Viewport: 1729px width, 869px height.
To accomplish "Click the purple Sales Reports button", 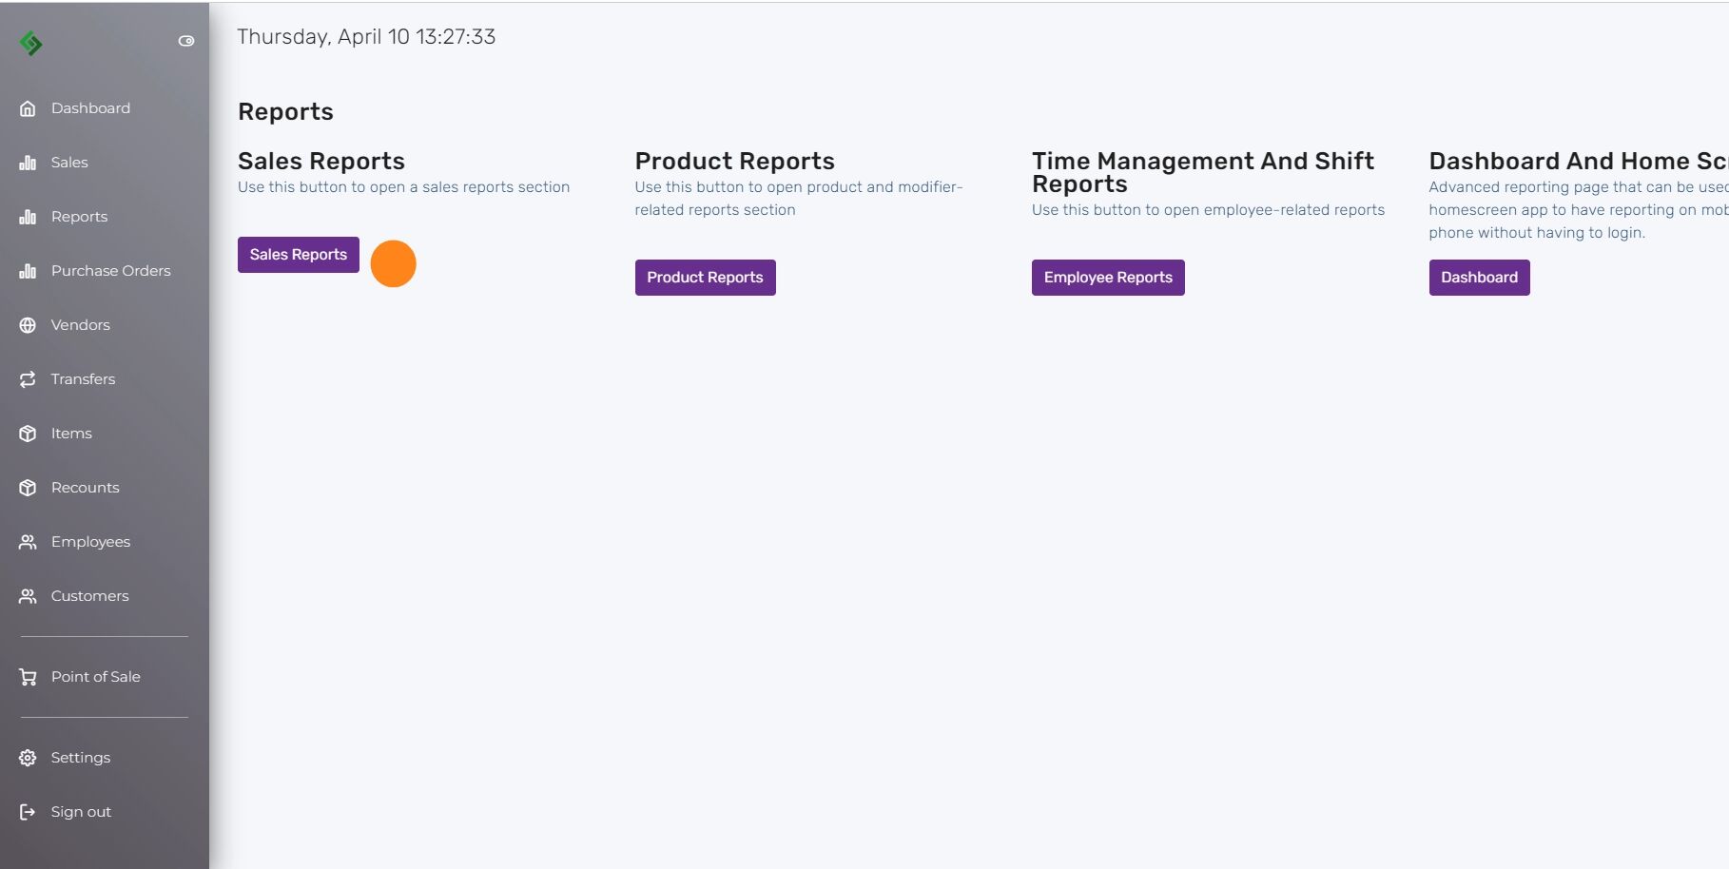I will (x=299, y=255).
